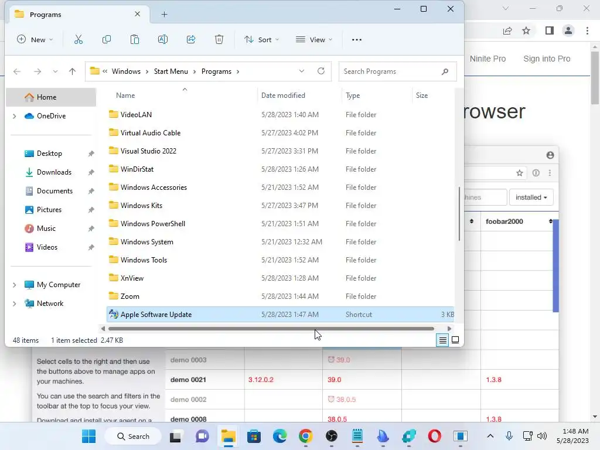Image resolution: width=600 pixels, height=450 pixels.
Task: Click the microphone tray icon
Action: click(x=509, y=436)
